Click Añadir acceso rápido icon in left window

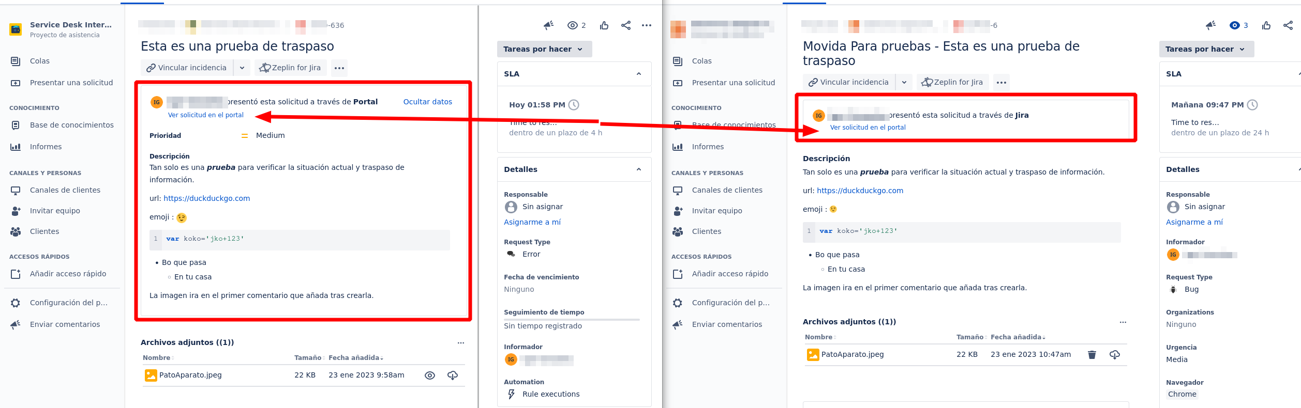click(x=16, y=274)
